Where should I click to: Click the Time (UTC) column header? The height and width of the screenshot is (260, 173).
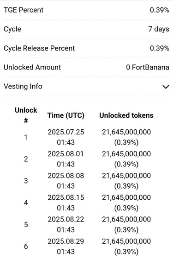coord(66,115)
